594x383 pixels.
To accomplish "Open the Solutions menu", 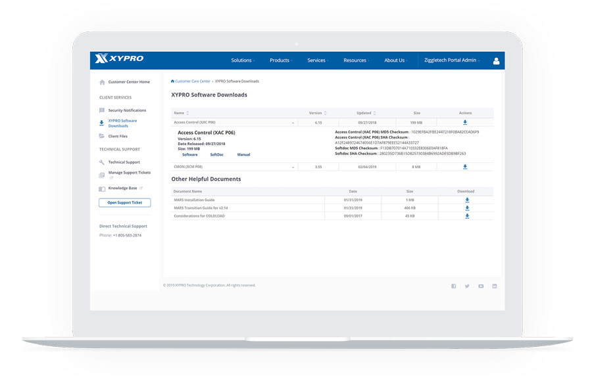I will coord(243,60).
